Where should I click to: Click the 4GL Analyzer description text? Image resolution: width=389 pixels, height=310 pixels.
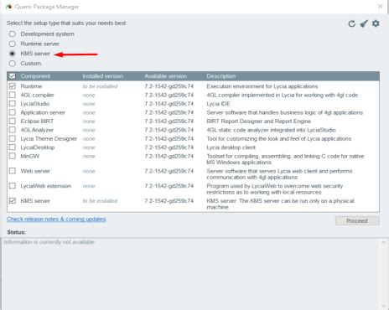271,130
